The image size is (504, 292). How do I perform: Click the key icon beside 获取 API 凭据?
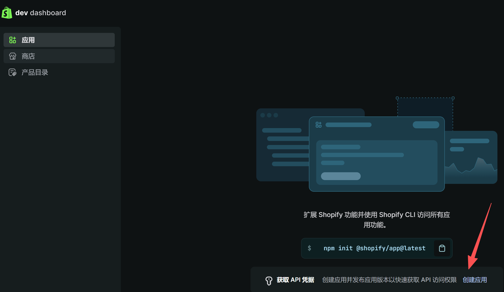point(269,281)
